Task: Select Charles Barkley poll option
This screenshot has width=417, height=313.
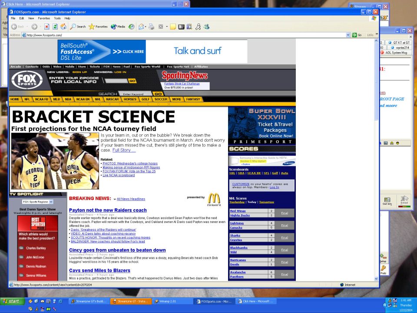Action: click(22, 248)
